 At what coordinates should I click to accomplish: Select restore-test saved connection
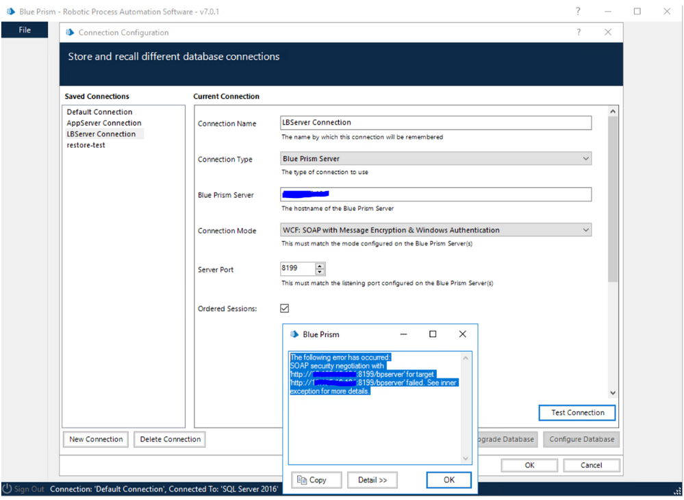pos(86,145)
